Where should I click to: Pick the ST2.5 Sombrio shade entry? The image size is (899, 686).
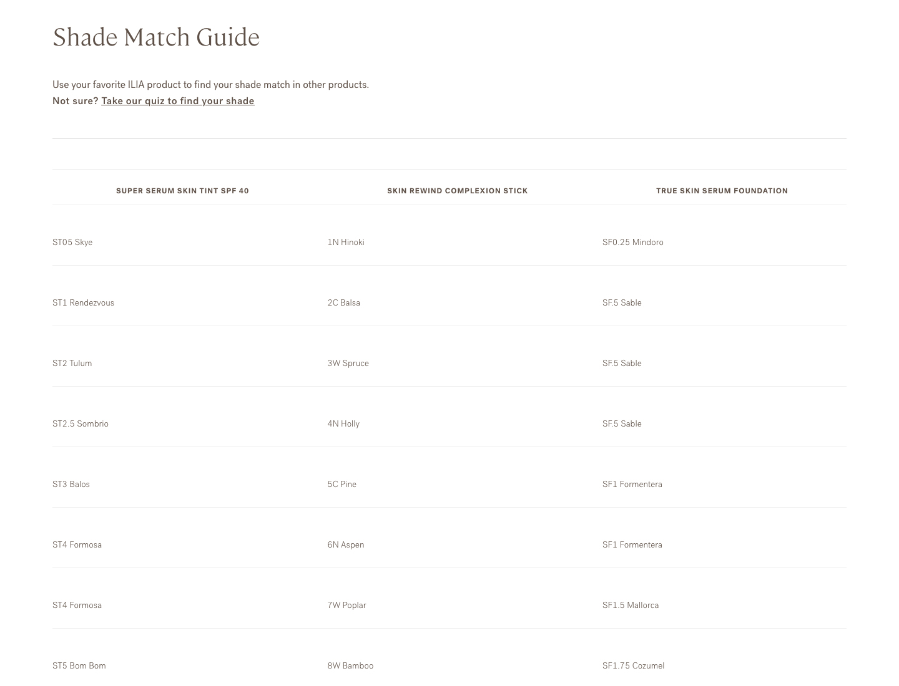point(81,424)
